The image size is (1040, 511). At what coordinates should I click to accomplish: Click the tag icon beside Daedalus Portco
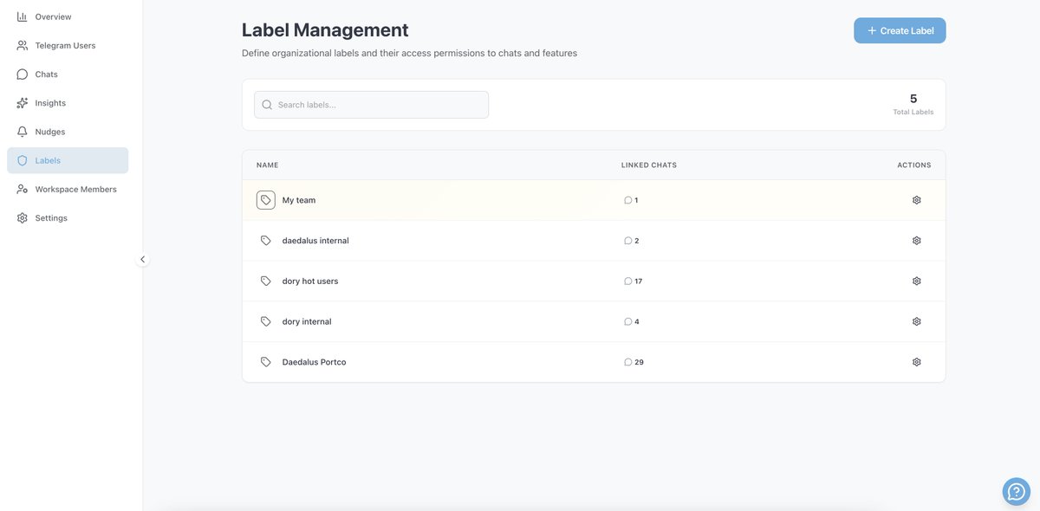tap(266, 362)
